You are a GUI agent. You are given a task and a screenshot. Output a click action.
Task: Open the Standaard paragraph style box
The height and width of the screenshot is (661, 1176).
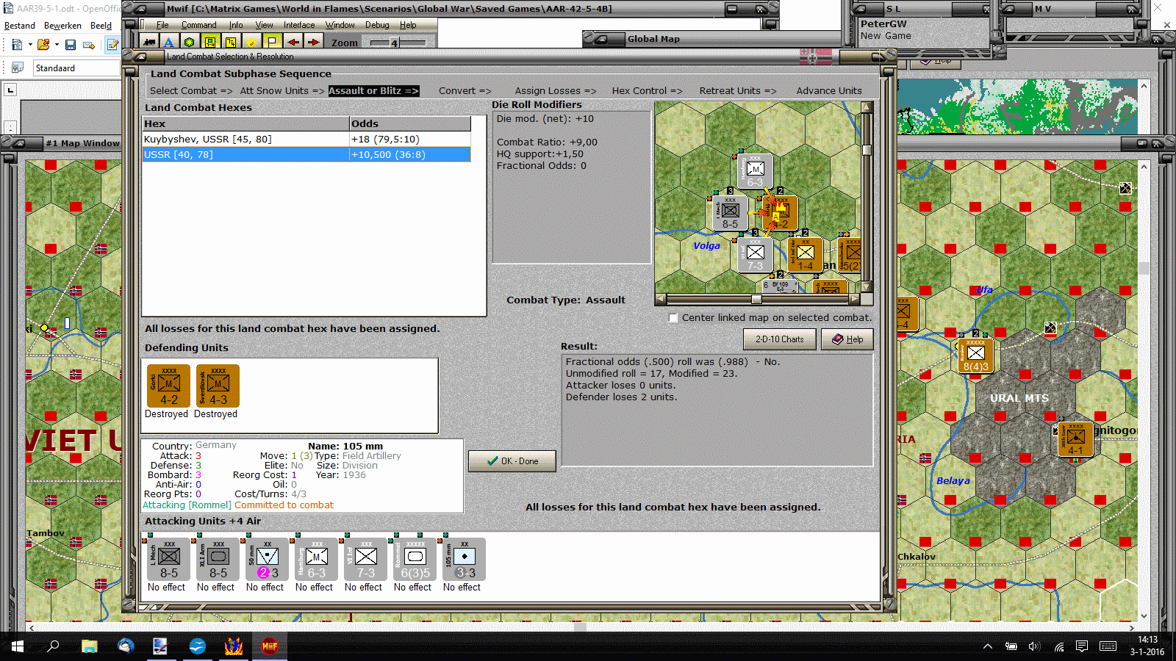coord(76,68)
